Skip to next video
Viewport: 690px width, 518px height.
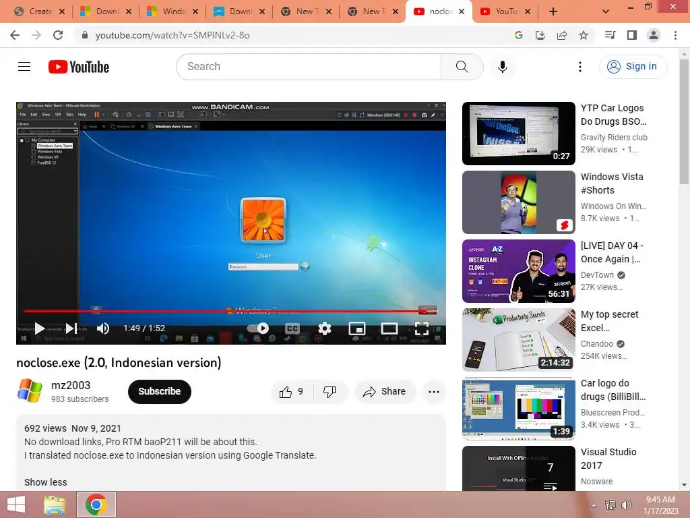click(x=71, y=328)
